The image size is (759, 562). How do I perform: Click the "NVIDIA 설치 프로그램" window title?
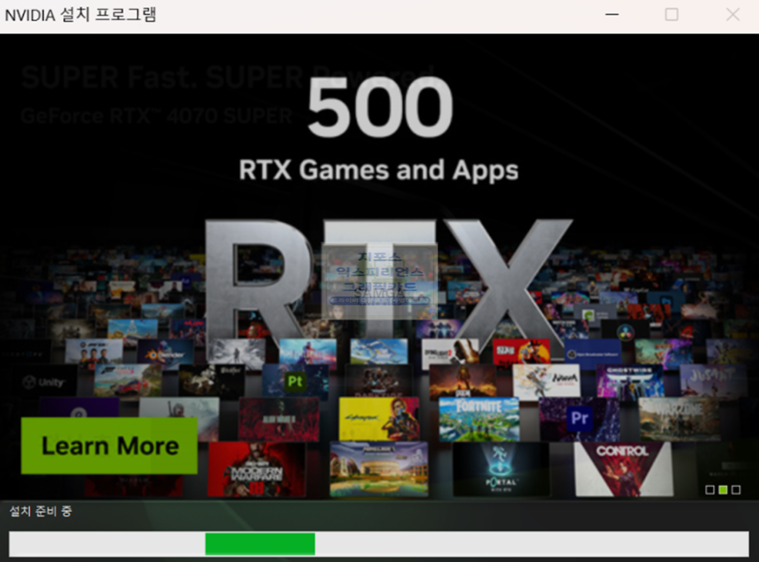click(81, 15)
